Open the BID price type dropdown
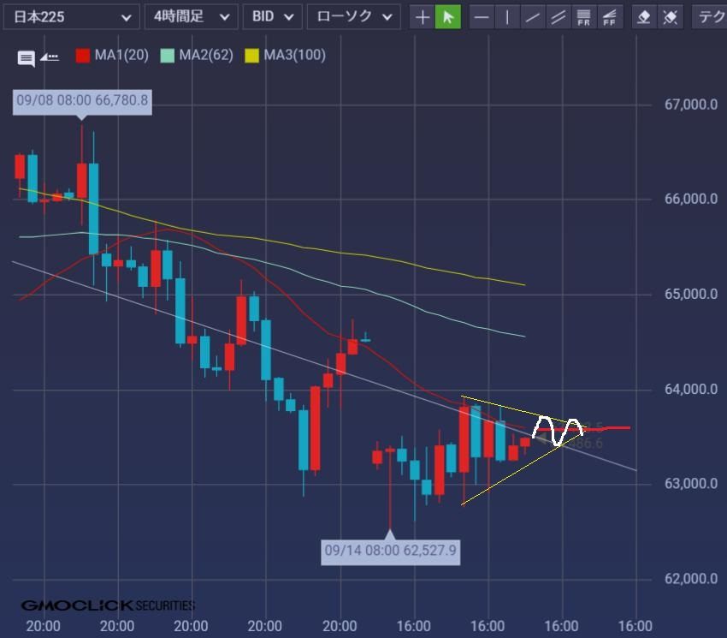 [x=272, y=17]
